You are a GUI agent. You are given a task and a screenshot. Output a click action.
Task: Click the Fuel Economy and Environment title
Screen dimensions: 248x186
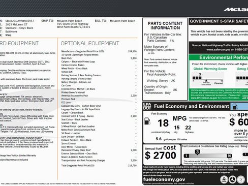tap(192, 106)
